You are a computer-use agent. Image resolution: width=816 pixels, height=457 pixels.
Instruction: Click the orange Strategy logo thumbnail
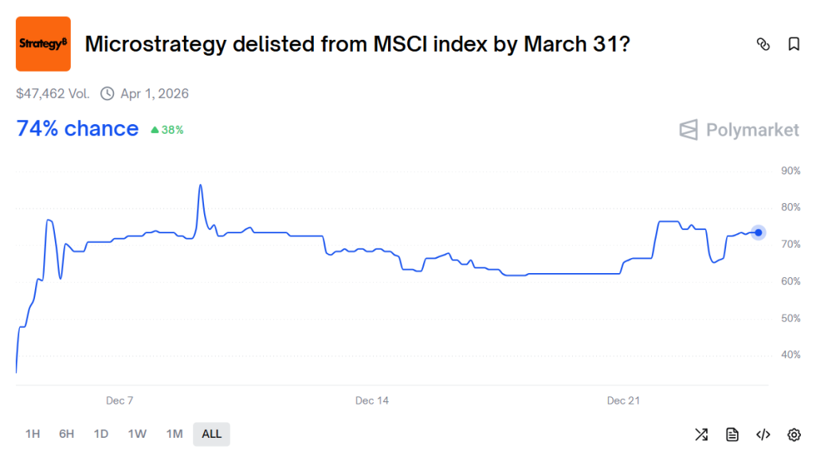click(x=43, y=44)
